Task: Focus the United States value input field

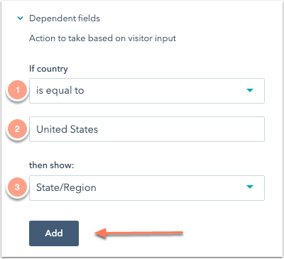Action: pyautogui.click(x=147, y=129)
